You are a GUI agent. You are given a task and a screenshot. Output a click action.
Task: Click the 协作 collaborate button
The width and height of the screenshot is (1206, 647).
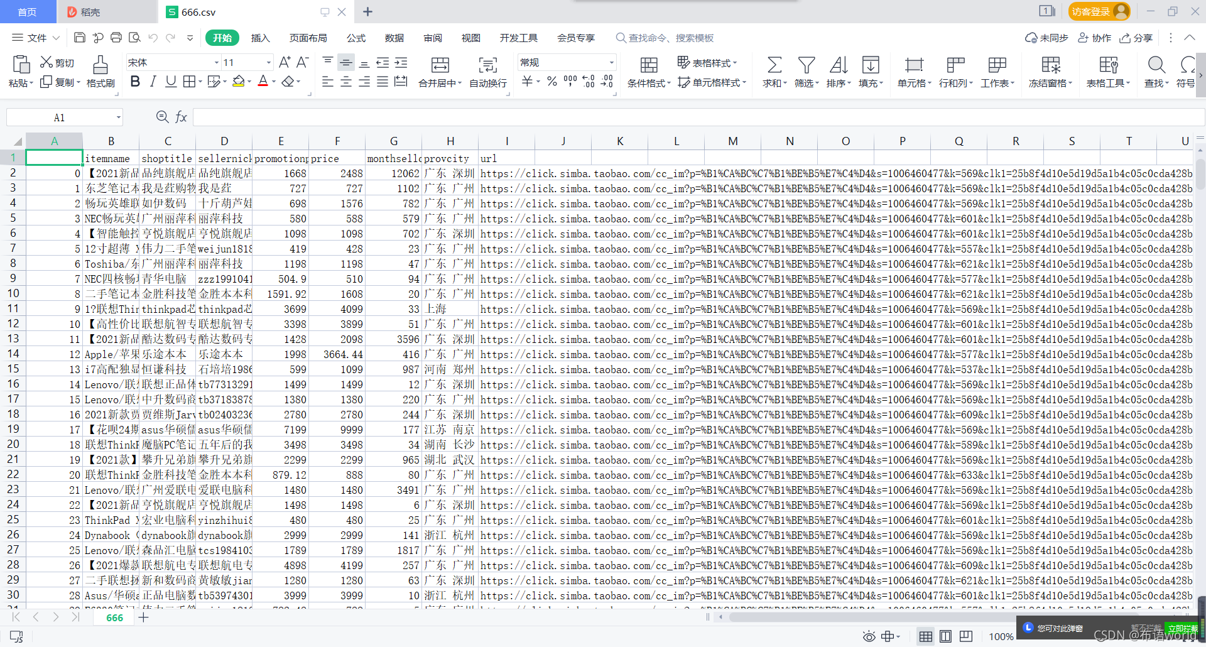pyautogui.click(x=1094, y=38)
